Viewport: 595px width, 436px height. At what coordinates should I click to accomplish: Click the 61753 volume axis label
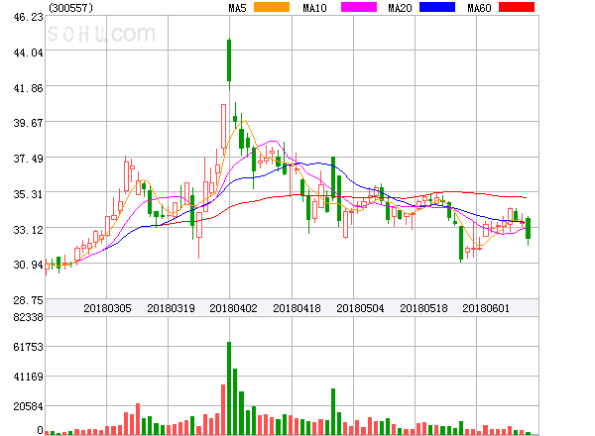(x=29, y=347)
